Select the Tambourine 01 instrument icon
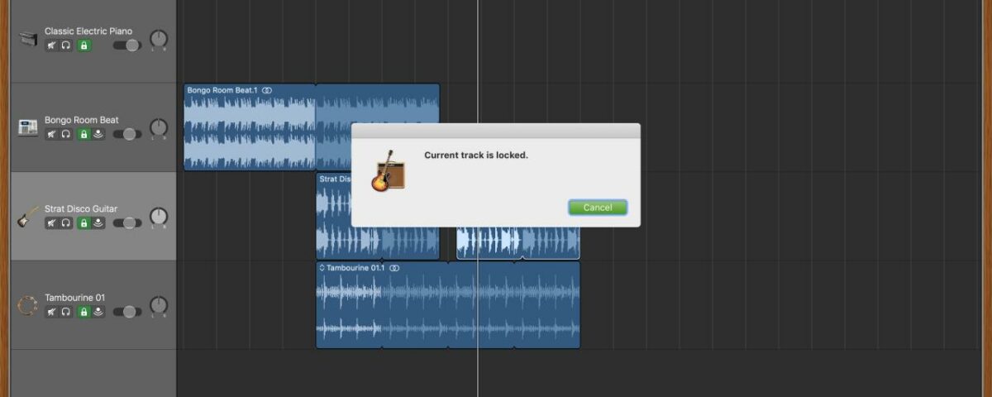992x397 pixels. 28,305
